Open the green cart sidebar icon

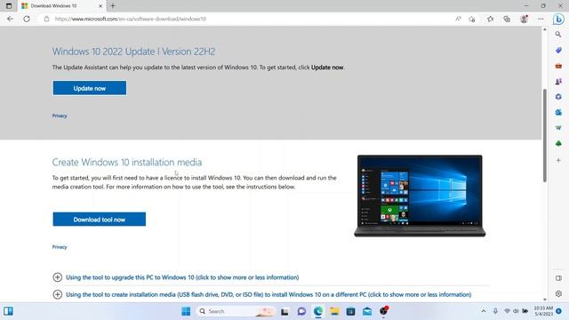click(558, 128)
